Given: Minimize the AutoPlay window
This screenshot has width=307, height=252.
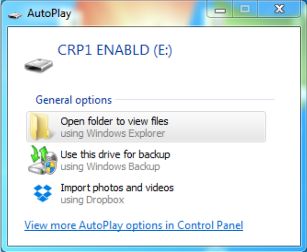Looking at the screenshot, I should point(220,9).
